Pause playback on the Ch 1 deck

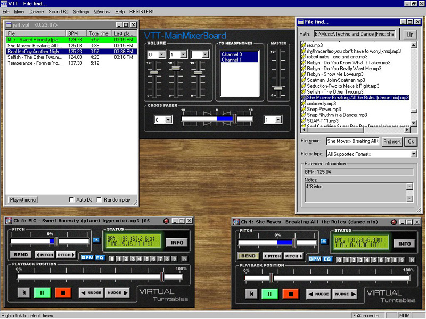tap(269, 294)
